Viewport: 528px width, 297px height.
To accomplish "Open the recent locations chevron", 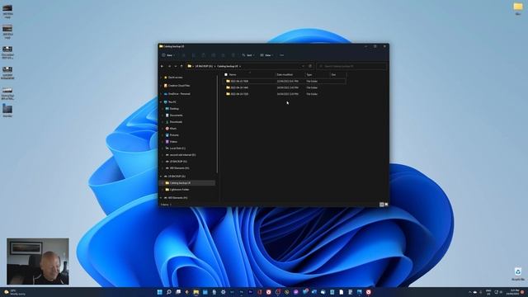I will 176,66.
